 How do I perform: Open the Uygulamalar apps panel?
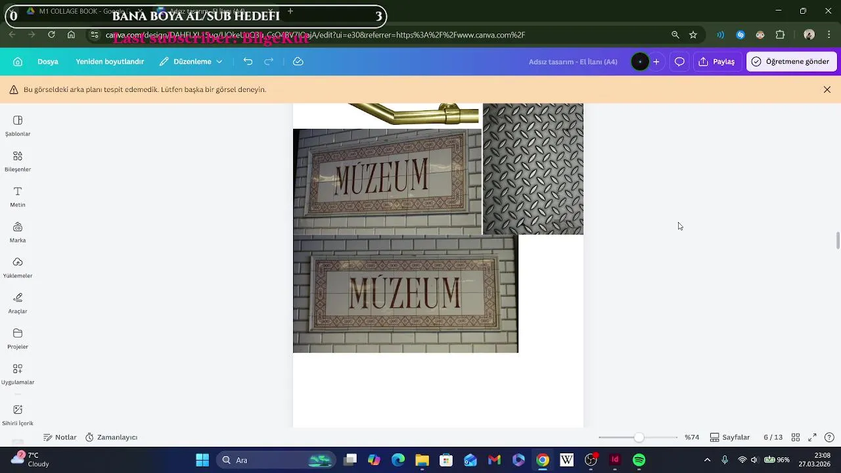pos(18,374)
